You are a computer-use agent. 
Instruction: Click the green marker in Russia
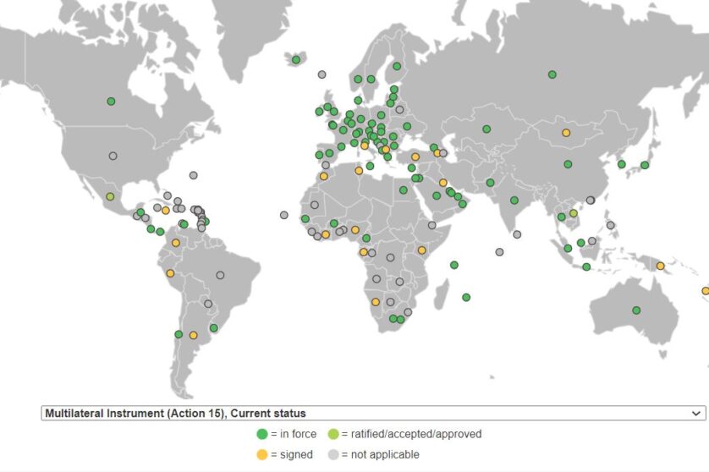pos(552,74)
